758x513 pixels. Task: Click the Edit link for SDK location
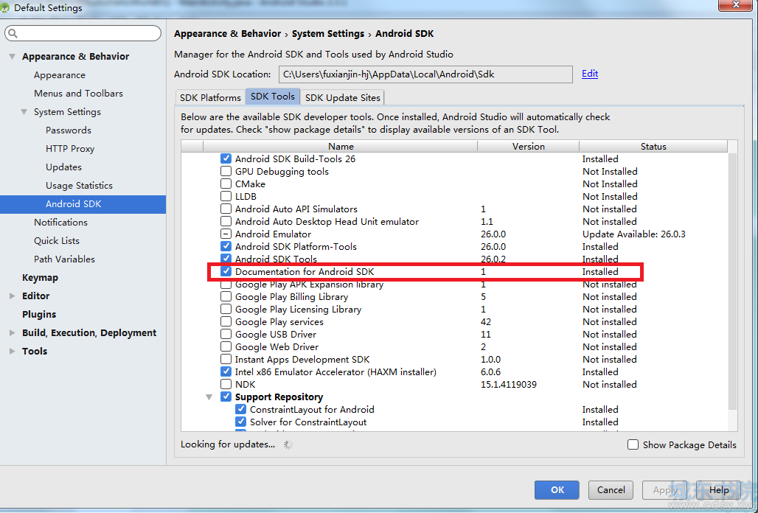point(590,74)
